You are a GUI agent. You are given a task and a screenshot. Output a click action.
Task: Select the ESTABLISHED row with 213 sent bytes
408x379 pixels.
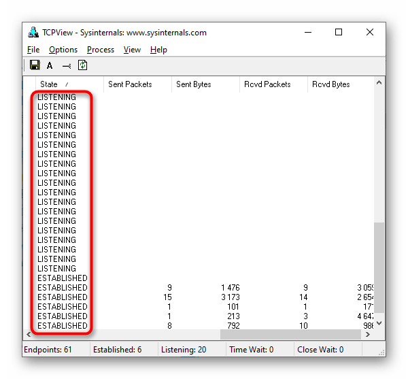[199, 316]
